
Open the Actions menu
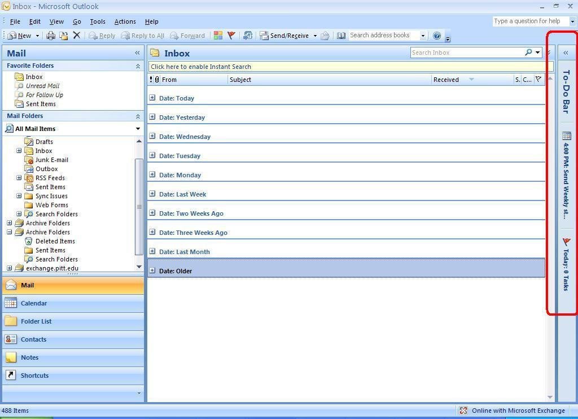pyautogui.click(x=125, y=21)
